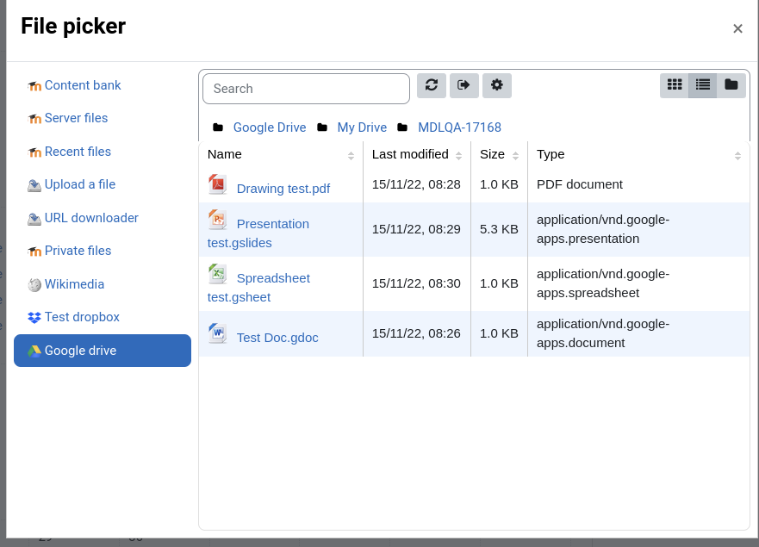This screenshot has height=547, width=759.
Task: Click the upload icon beside Upload a file
Action: click(34, 185)
